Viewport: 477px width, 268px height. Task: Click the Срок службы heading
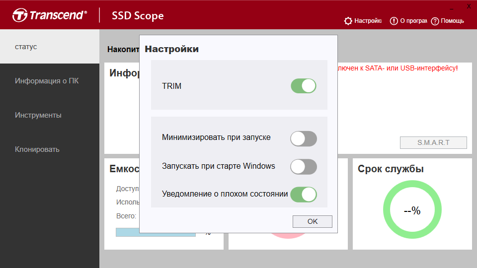[x=391, y=169]
